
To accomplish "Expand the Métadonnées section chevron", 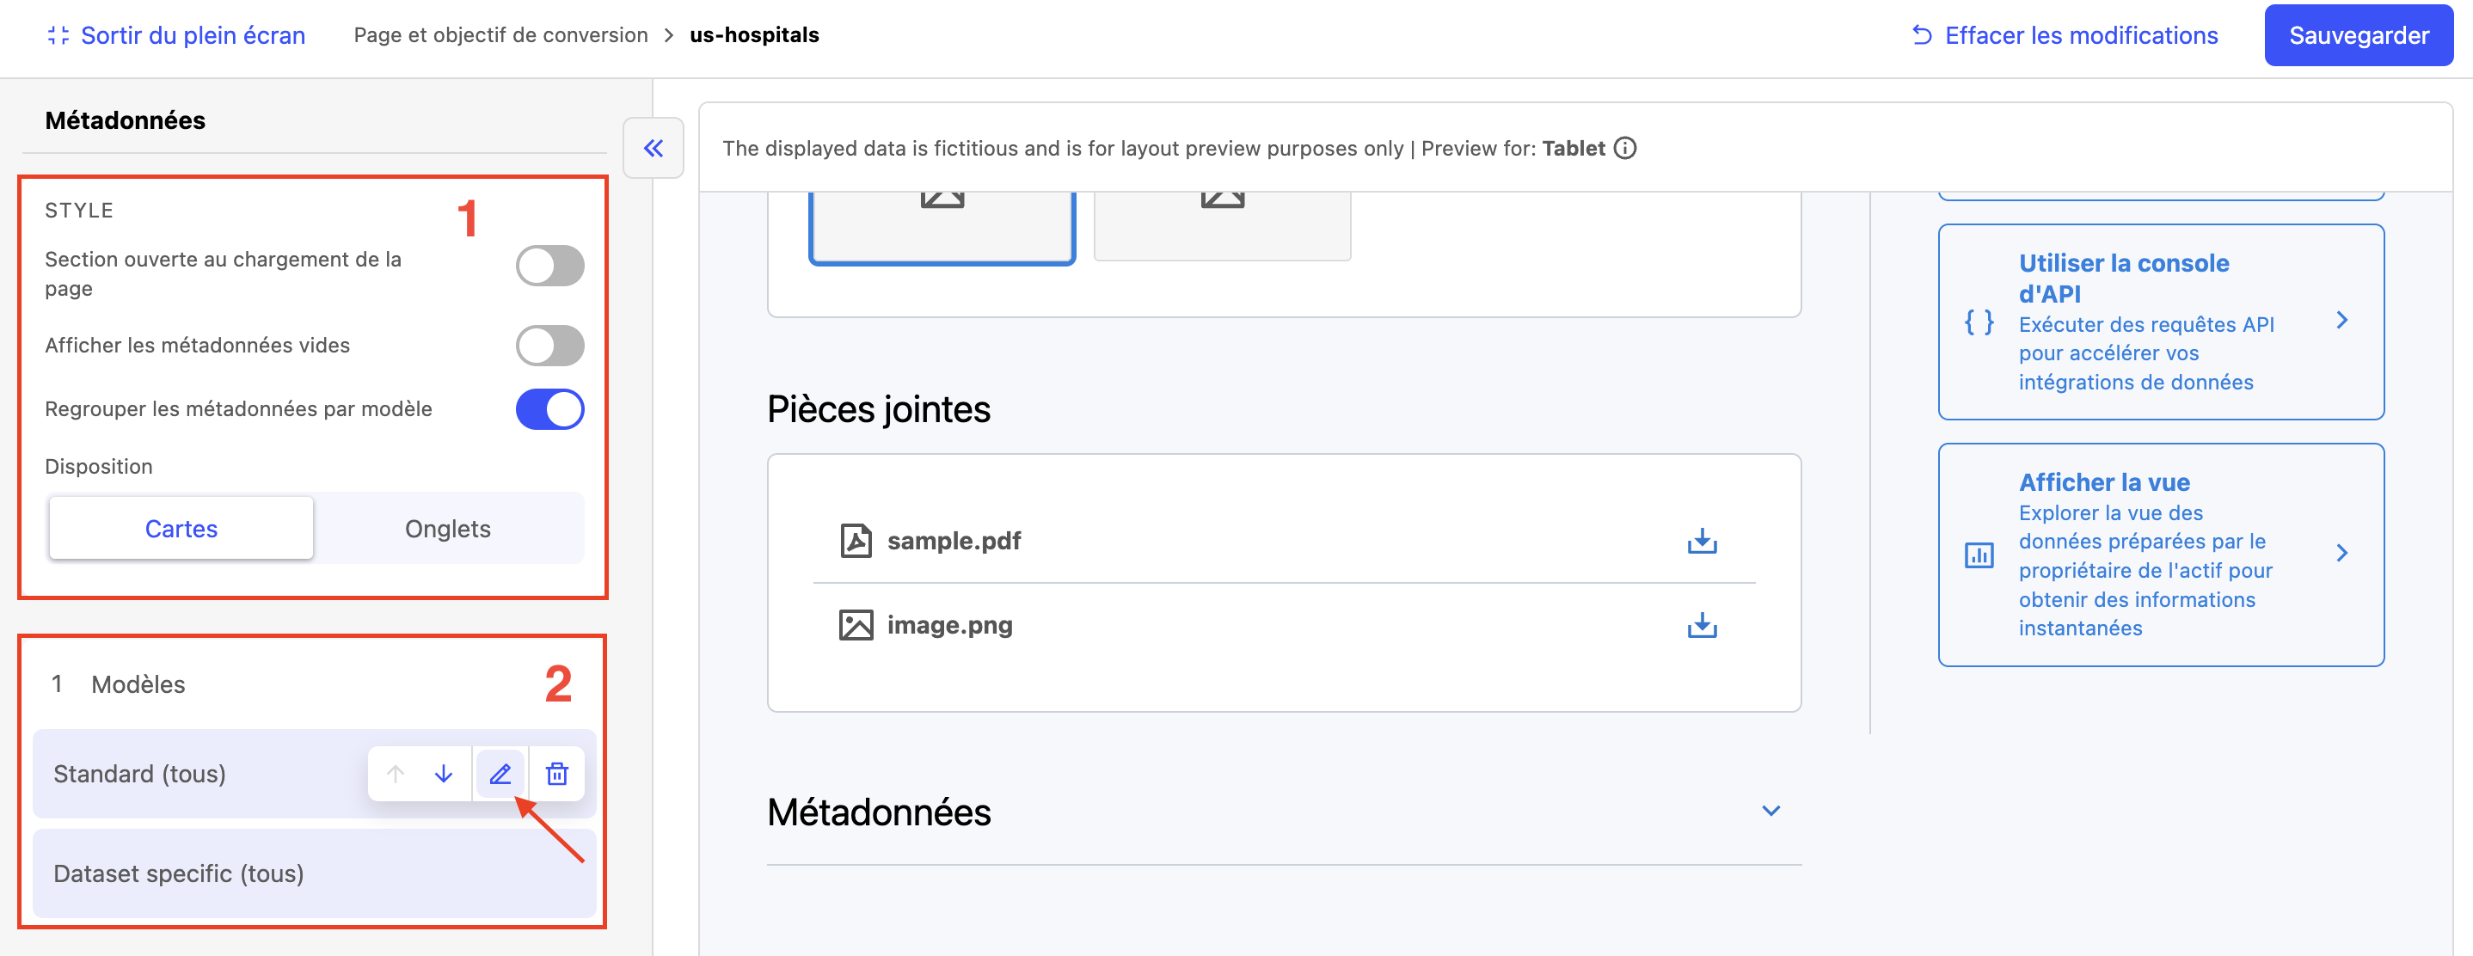I will coord(1771,811).
